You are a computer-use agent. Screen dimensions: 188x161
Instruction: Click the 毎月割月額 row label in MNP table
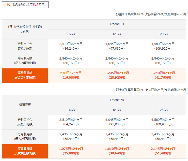[x=25, y=61]
